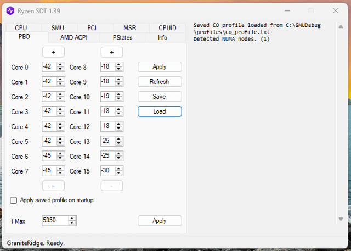This screenshot has height=251, width=351.
Task: Click the Save button
Action: click(x=160, y=97)
